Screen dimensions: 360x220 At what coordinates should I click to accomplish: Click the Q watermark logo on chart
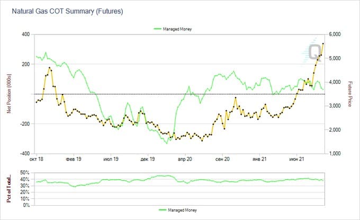coord(314,51)
